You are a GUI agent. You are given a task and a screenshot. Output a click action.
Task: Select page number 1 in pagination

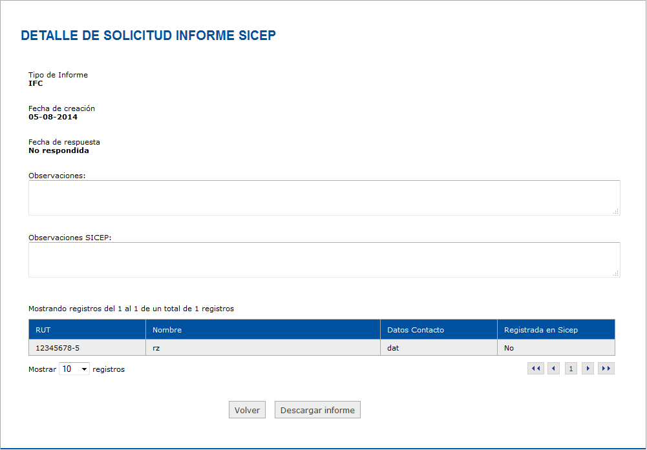click(x=571, y=369)
